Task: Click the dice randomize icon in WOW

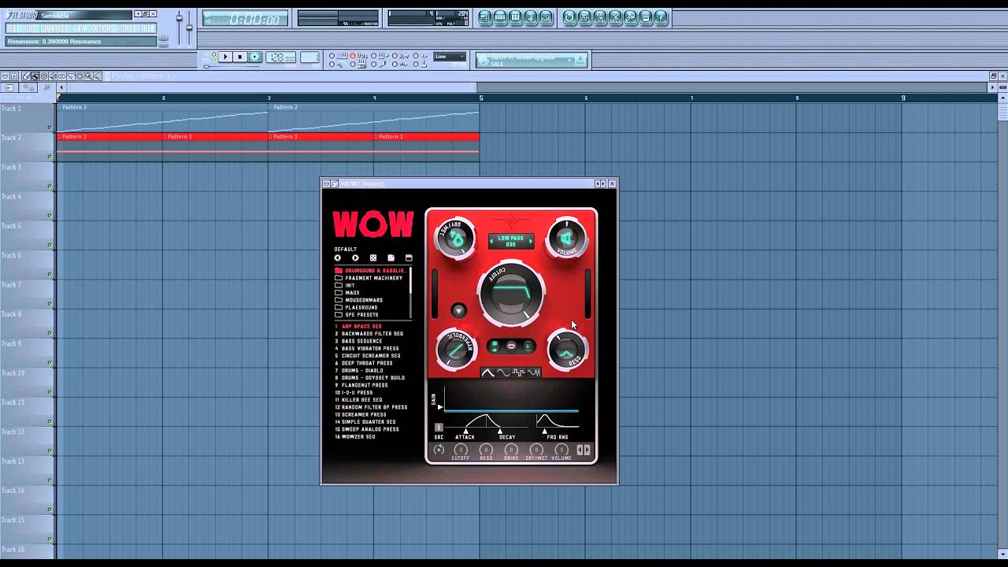Action: tap(373, 258)
